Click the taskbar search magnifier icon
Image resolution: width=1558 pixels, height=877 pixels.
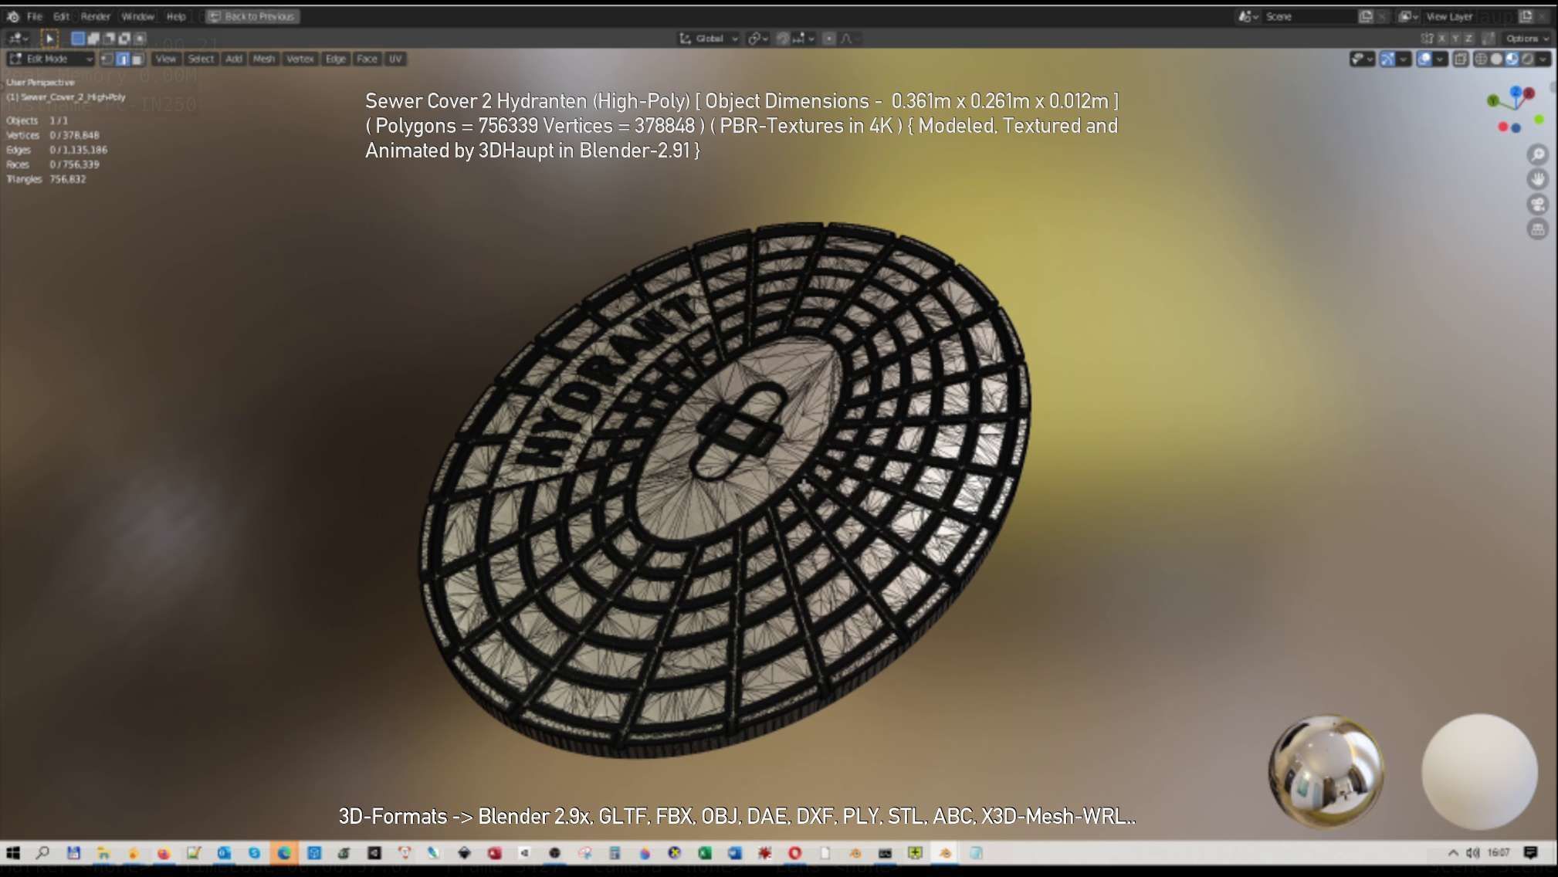click(43, 852)
